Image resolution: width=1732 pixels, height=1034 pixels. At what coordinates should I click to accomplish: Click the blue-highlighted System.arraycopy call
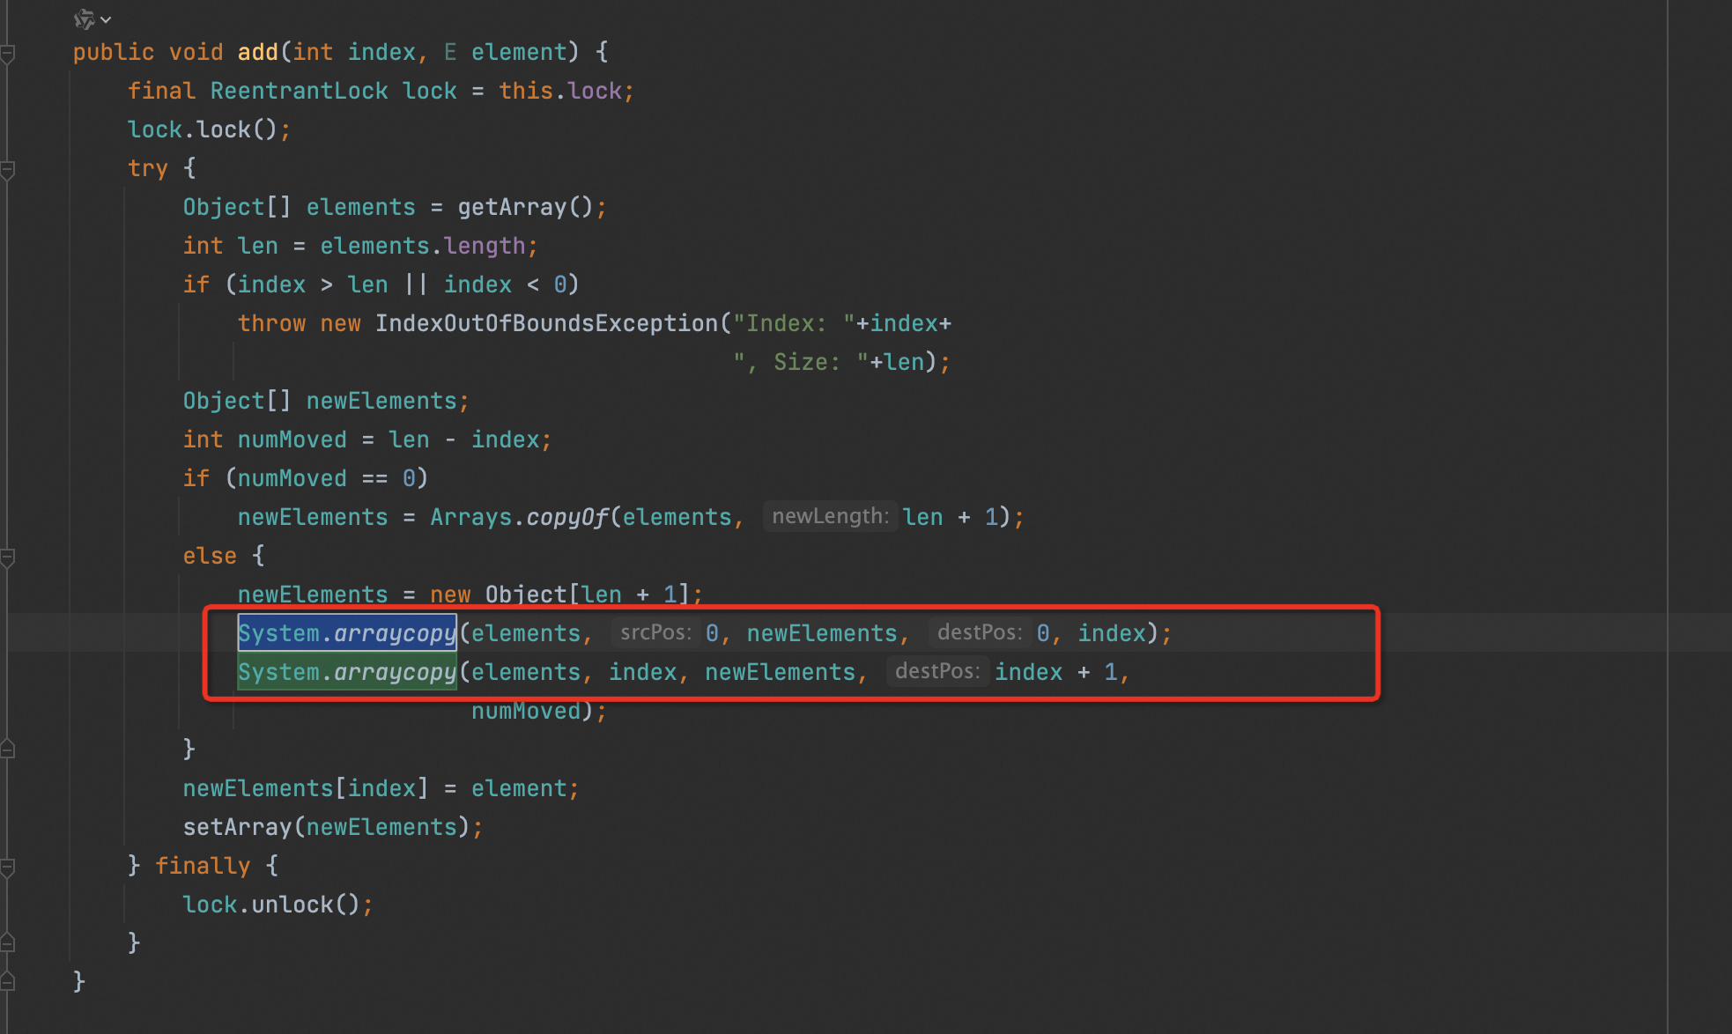tap(347, 633)
